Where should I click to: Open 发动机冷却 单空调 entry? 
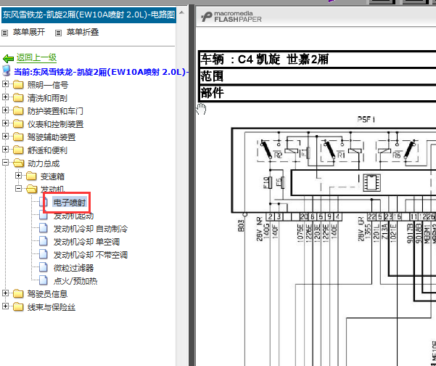(86, 242)
